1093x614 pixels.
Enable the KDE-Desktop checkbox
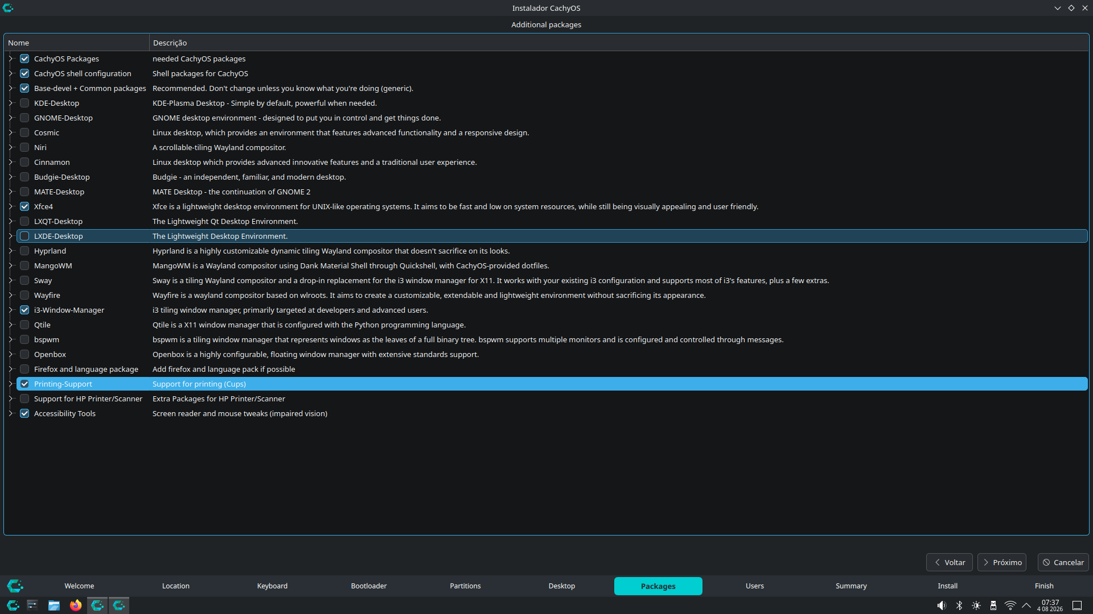24,103
